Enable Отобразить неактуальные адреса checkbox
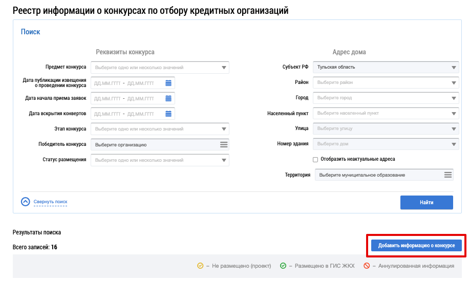469x281 pixels. [315, 159]
